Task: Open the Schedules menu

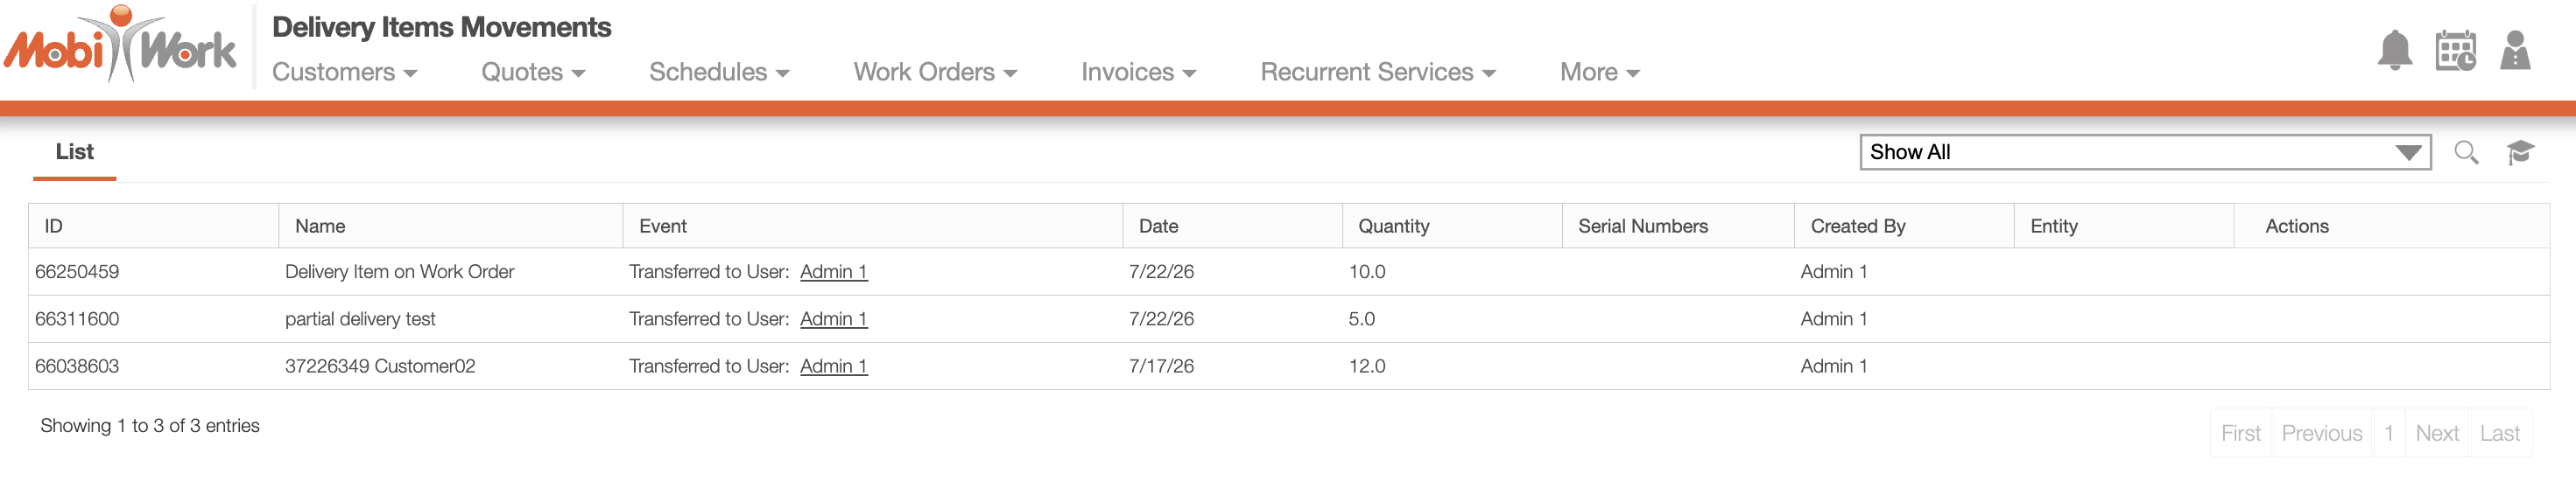Action: (719, 73)
